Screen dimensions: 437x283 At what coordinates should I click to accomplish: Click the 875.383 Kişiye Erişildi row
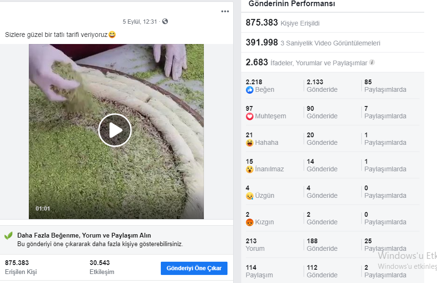332,23
